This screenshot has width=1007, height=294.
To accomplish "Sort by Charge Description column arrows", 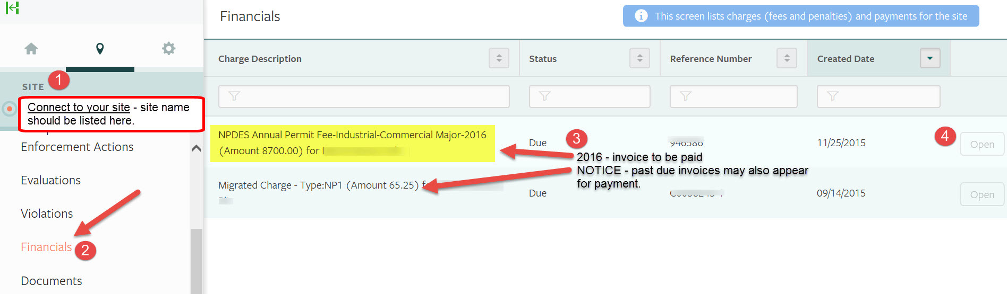I will tap(499, 58).
